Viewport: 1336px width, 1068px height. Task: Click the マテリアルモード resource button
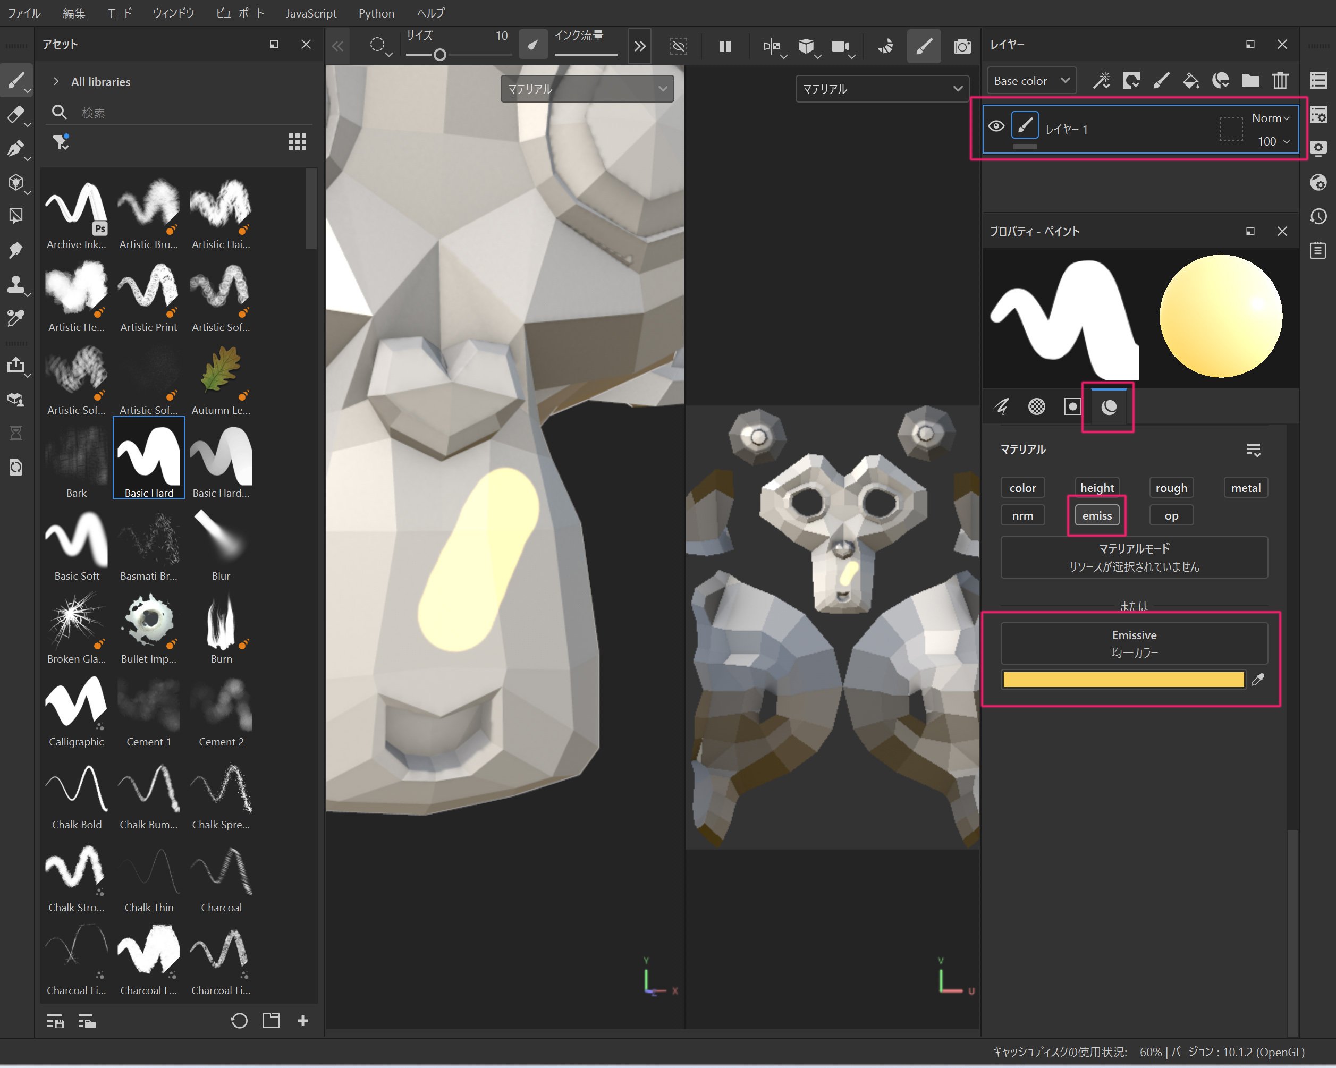1134,557
